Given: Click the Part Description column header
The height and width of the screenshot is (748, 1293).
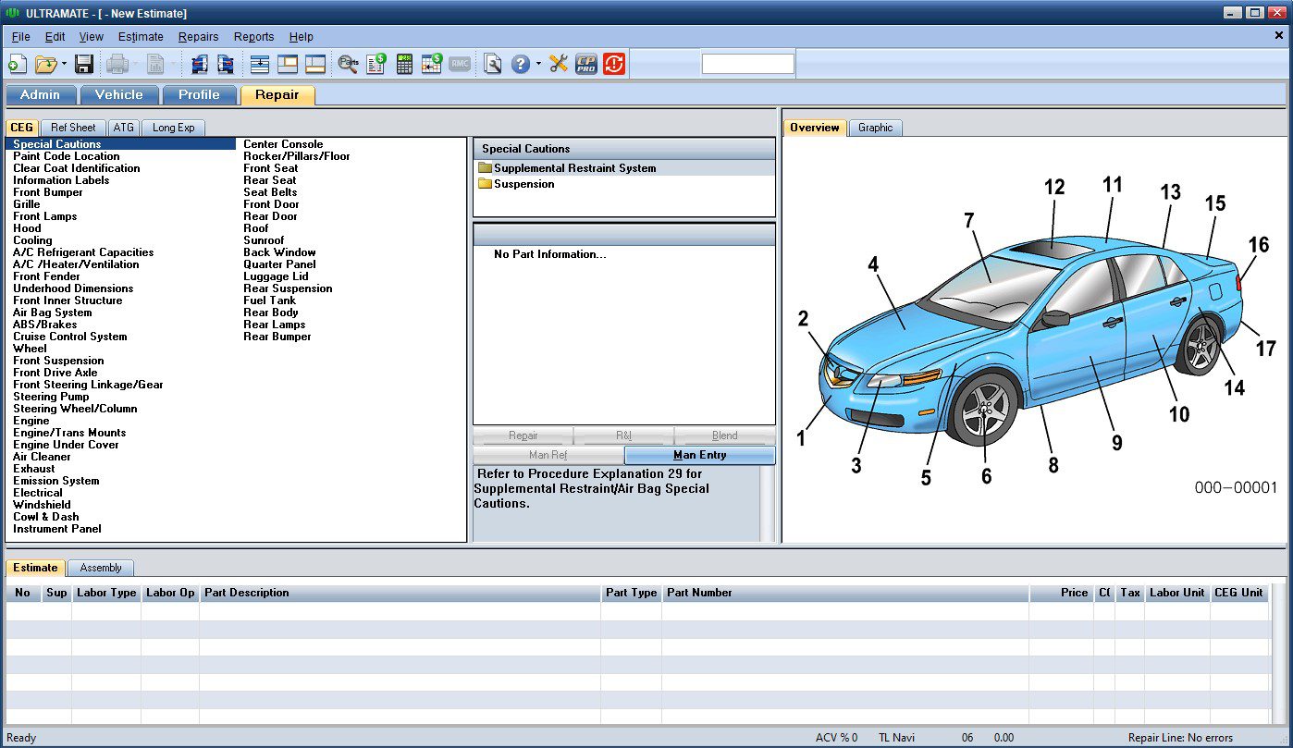Looking at the screenshot, I should (400, 593).
